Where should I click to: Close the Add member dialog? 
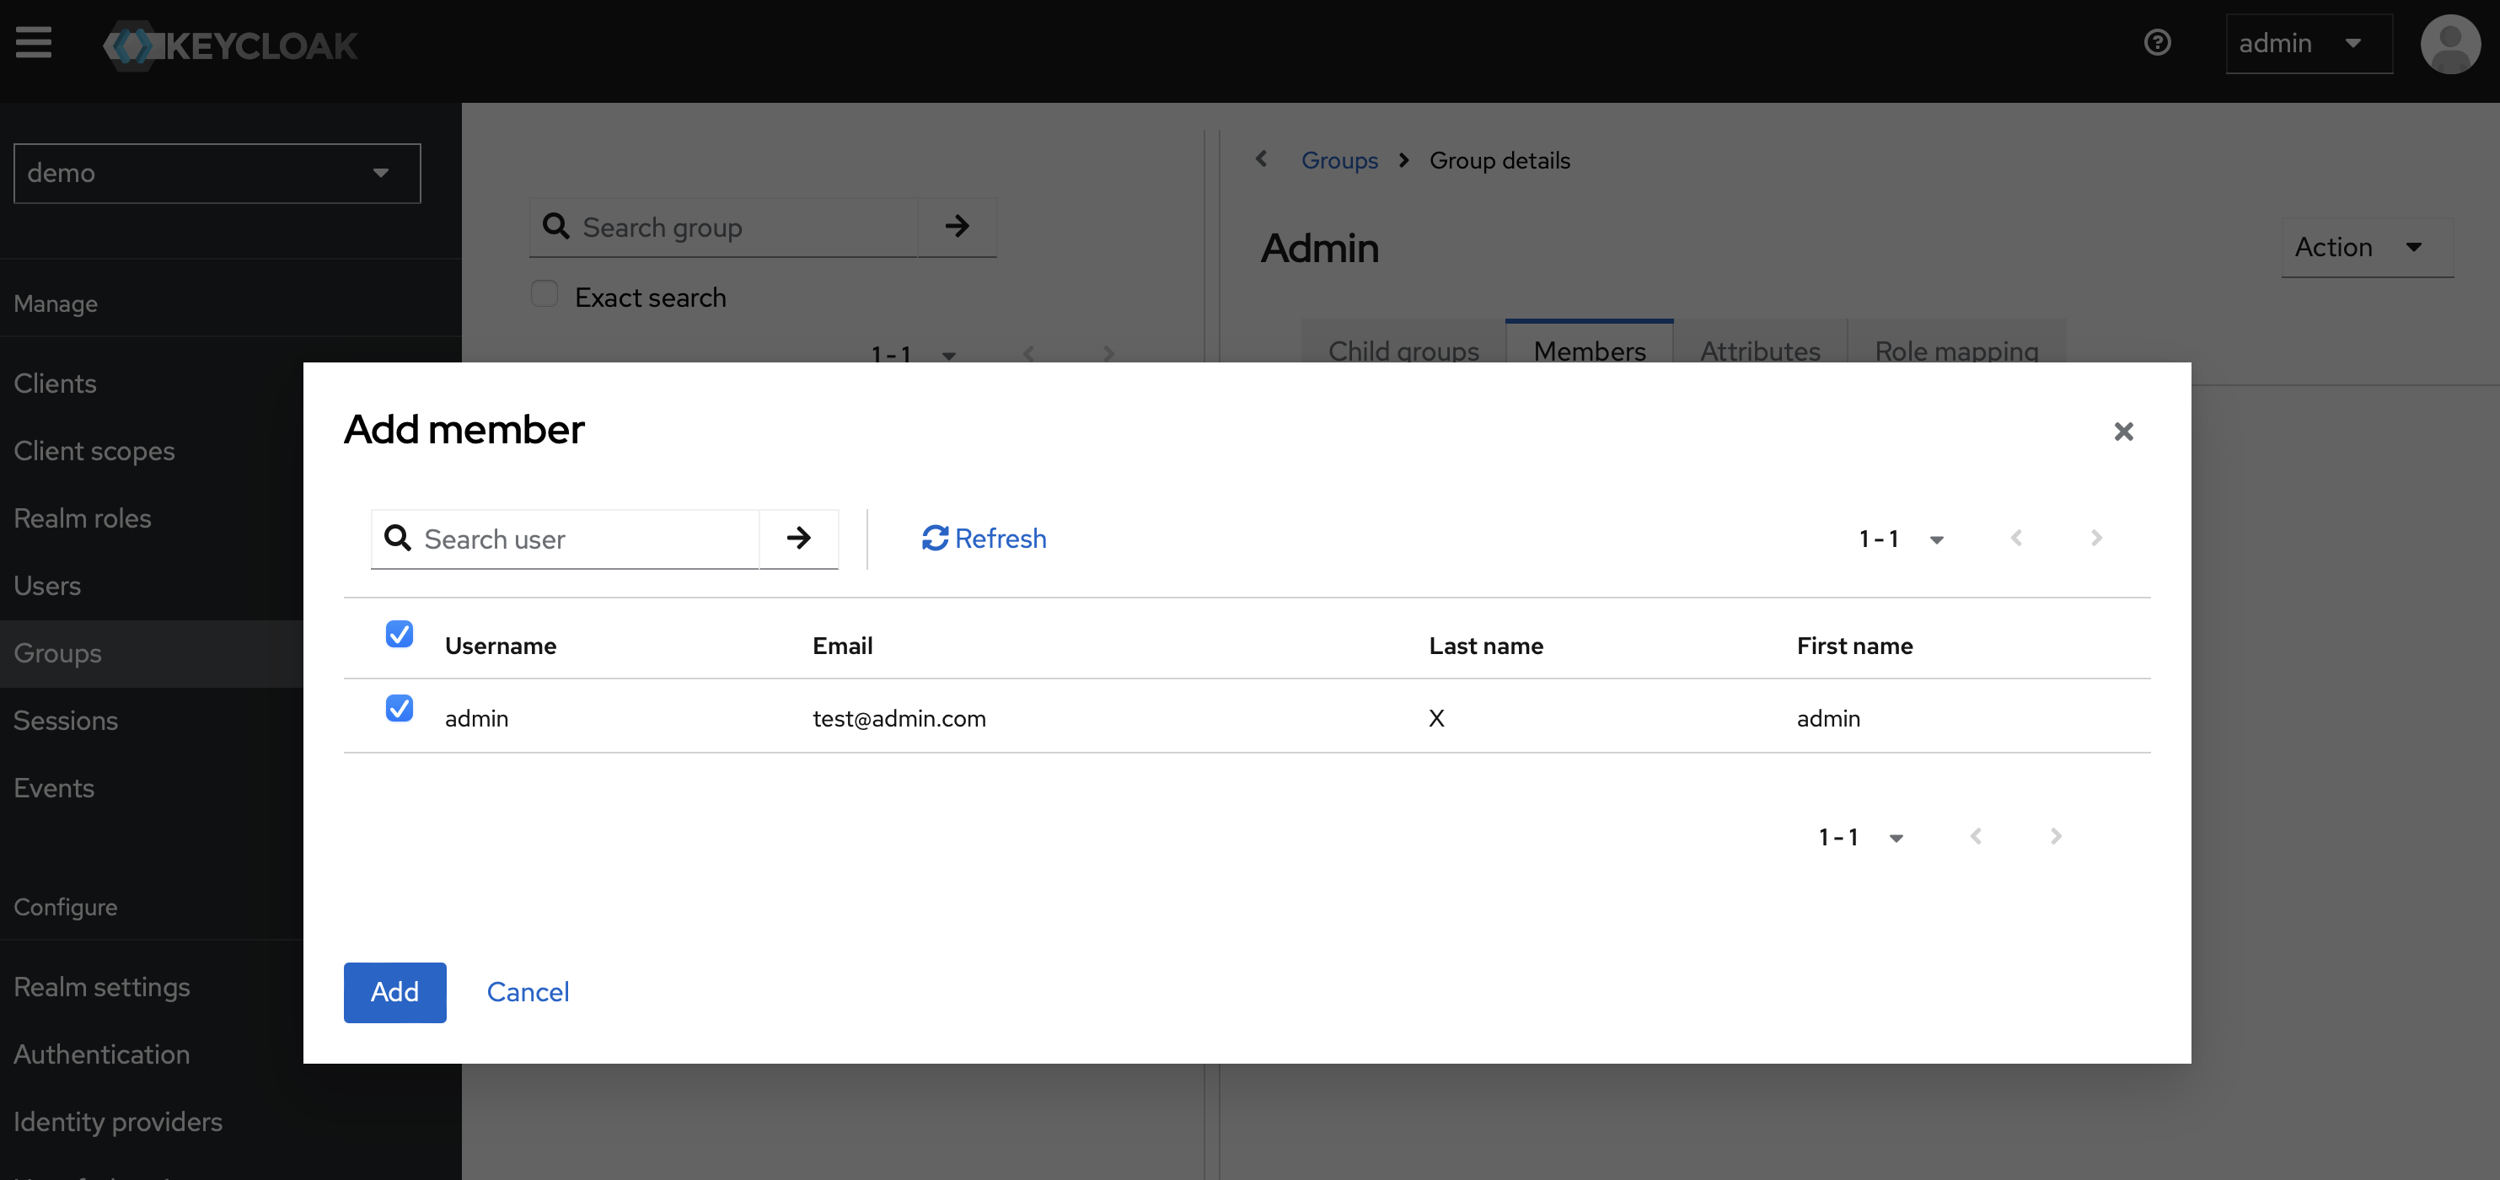[2123, 432]
